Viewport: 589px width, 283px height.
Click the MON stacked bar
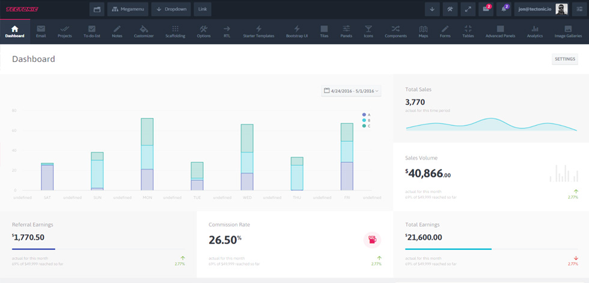[147, 154]
